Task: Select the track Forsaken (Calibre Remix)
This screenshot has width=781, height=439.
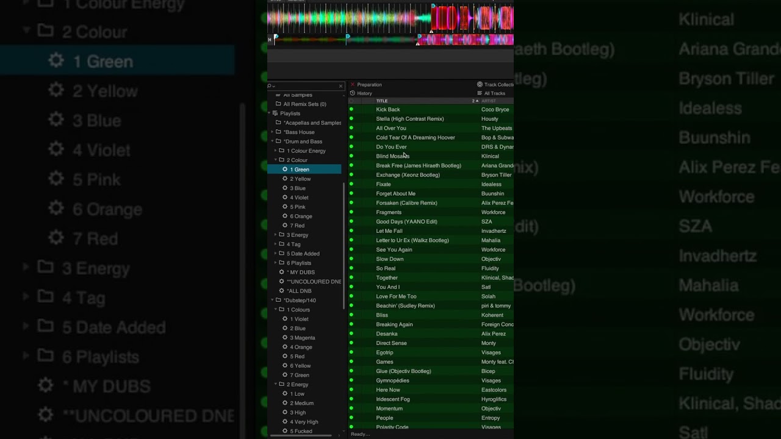Action: 406,203
